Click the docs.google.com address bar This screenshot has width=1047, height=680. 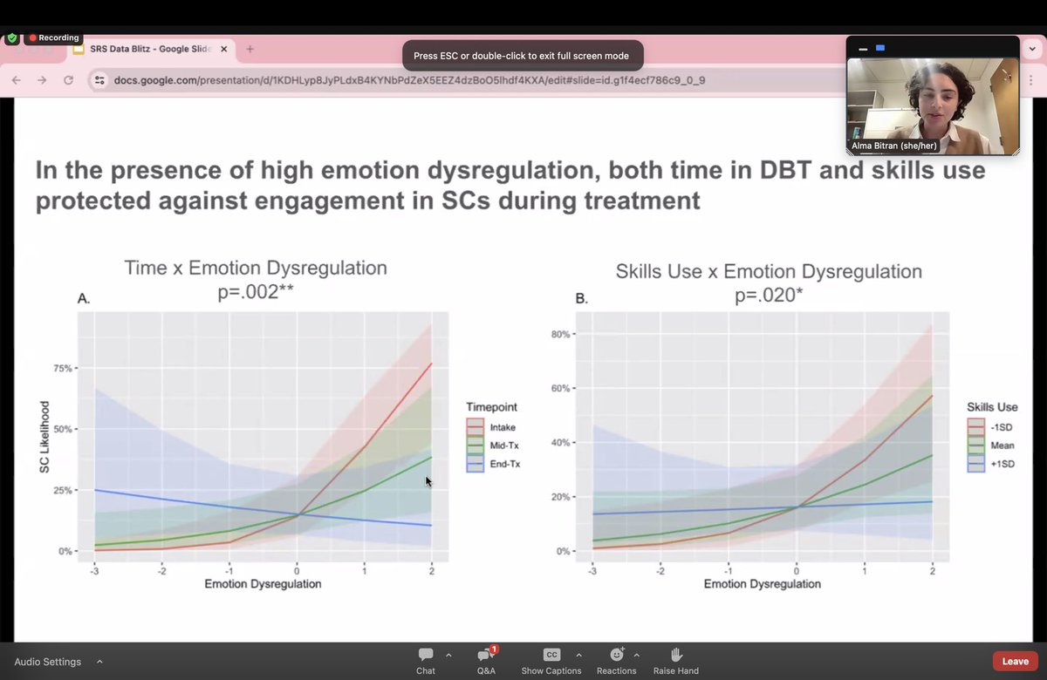tap(409, 80)
